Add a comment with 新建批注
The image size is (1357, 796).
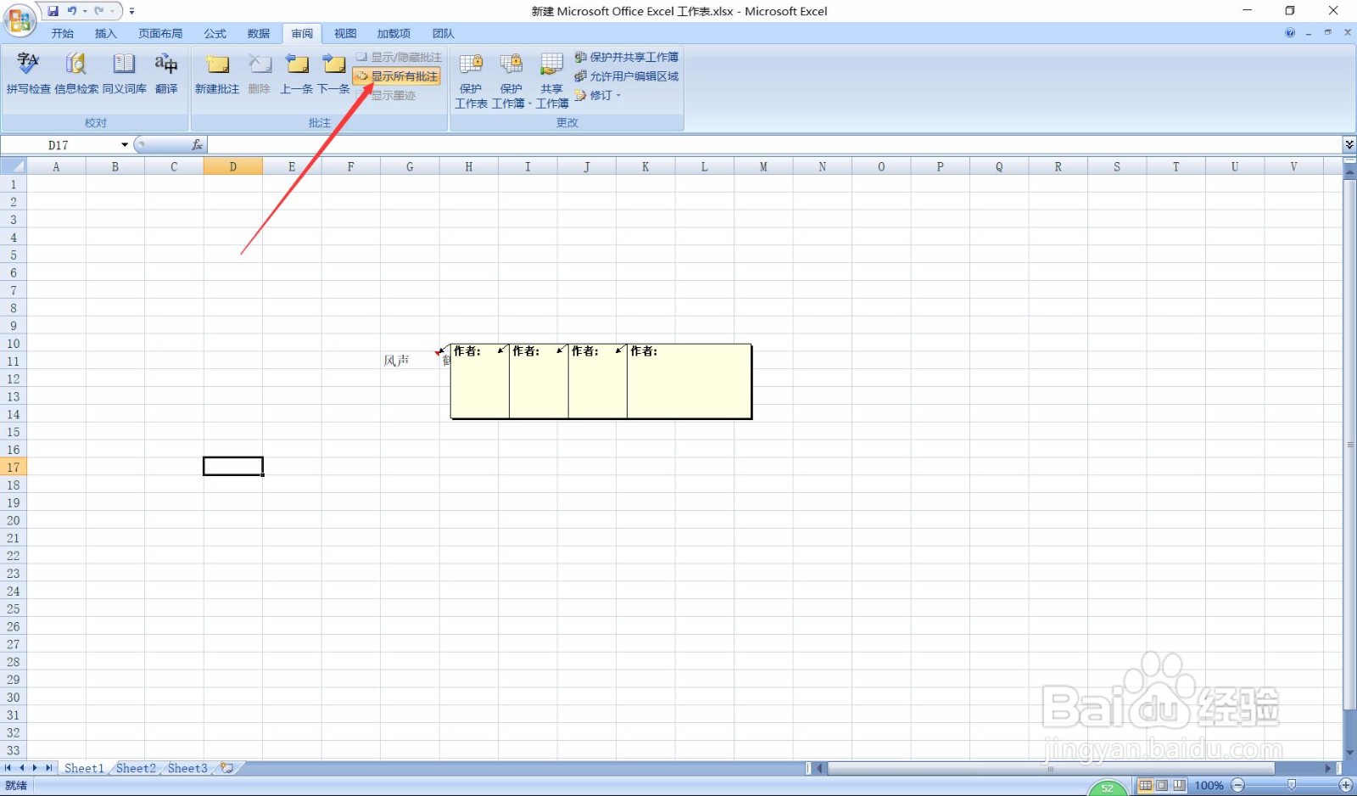[x=217, y=74]
